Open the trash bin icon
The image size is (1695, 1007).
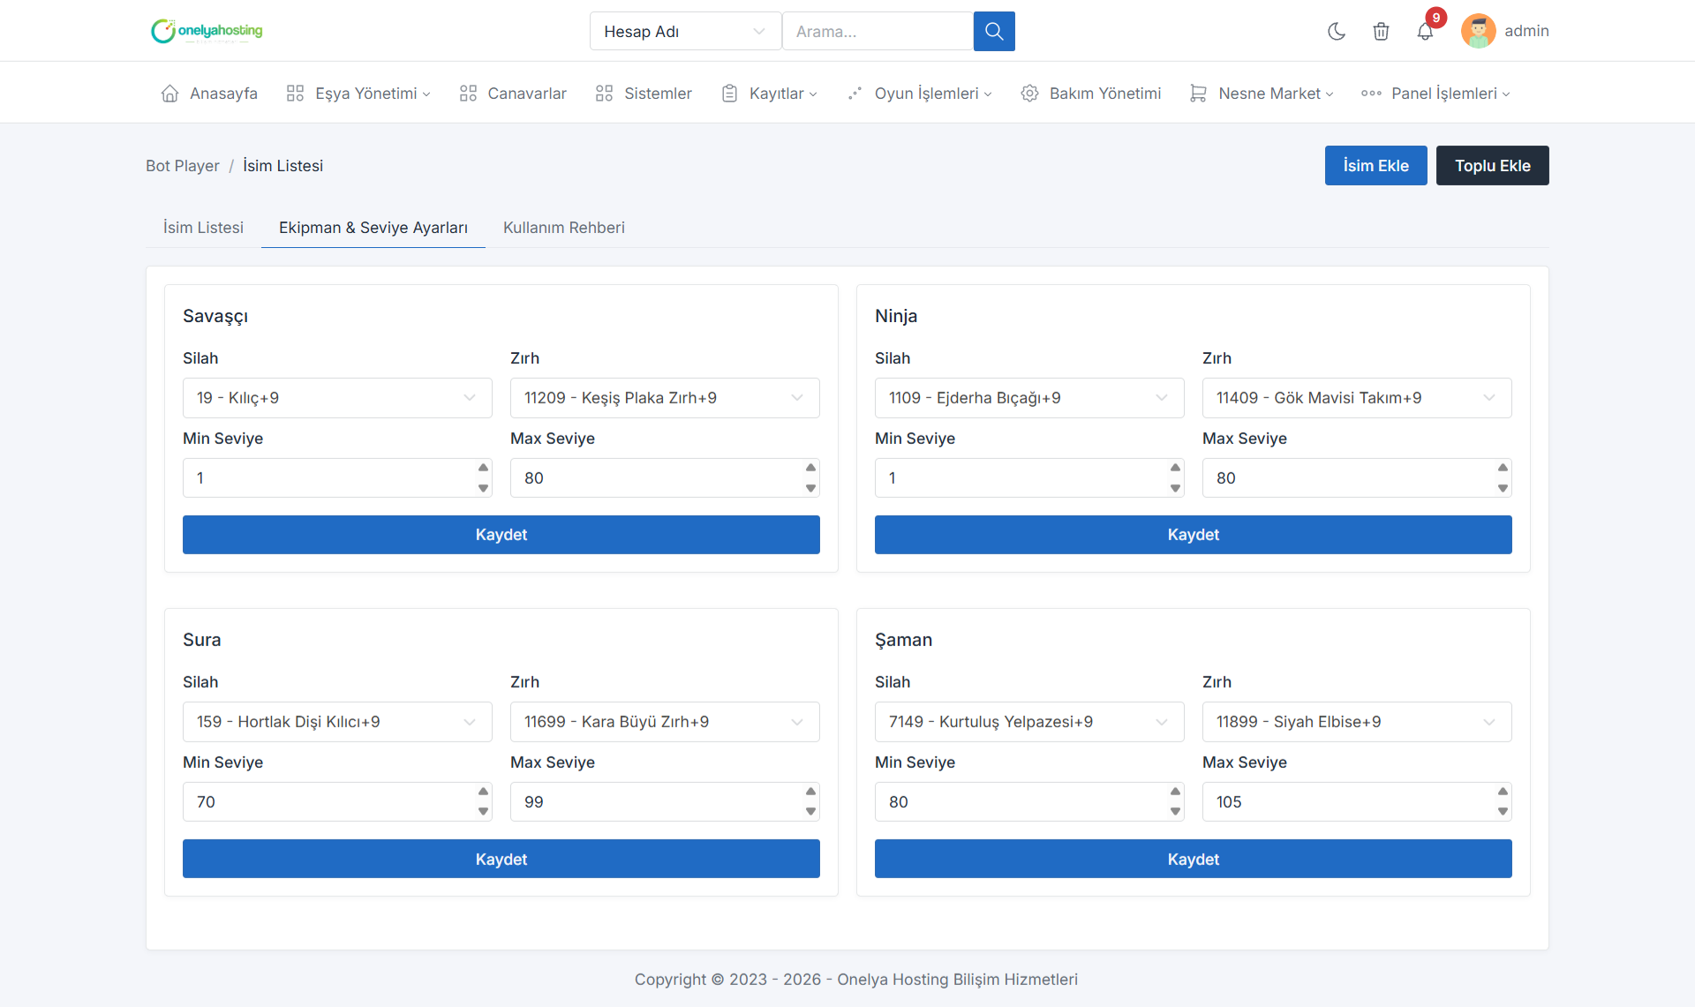coord(1382,32)
